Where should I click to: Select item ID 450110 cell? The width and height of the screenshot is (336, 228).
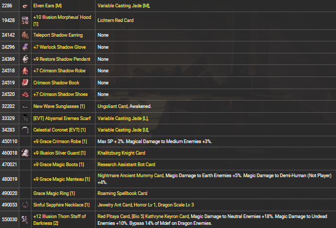click(x=9, y=142)
